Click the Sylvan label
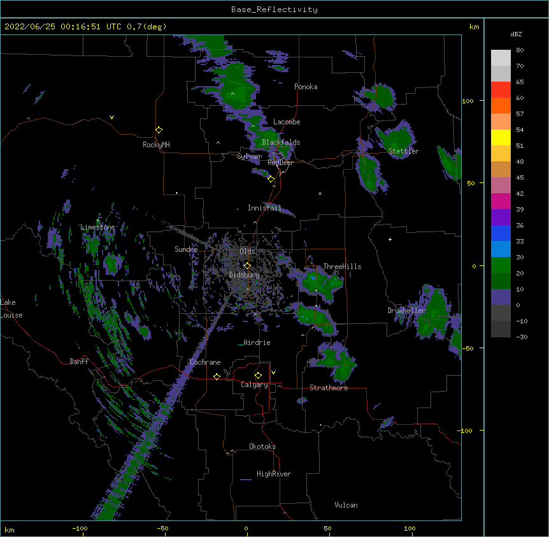Image resolution: width=549 pixels, height=537 pixels. (x=249, y=156)
